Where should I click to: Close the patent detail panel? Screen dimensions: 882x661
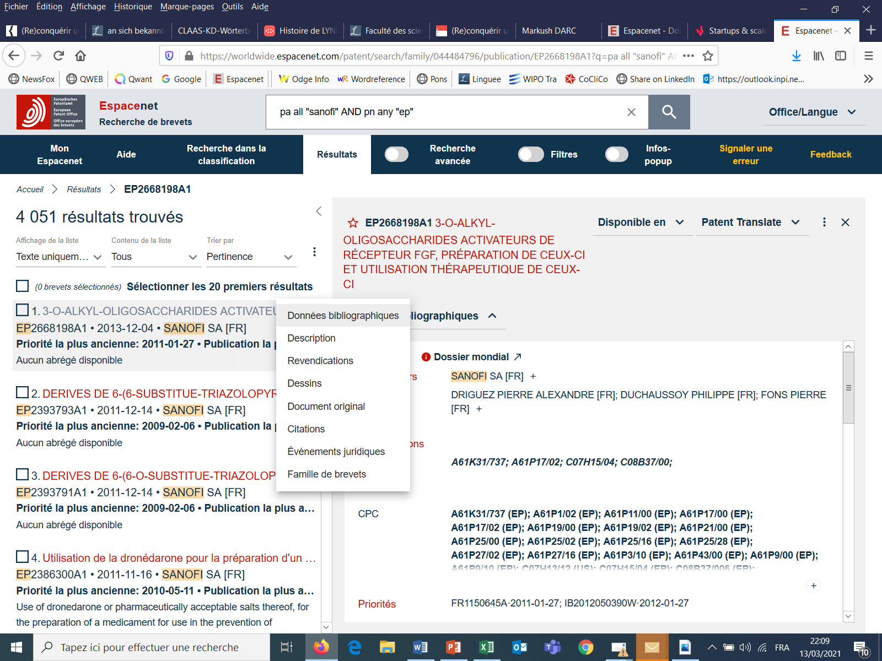845,222
